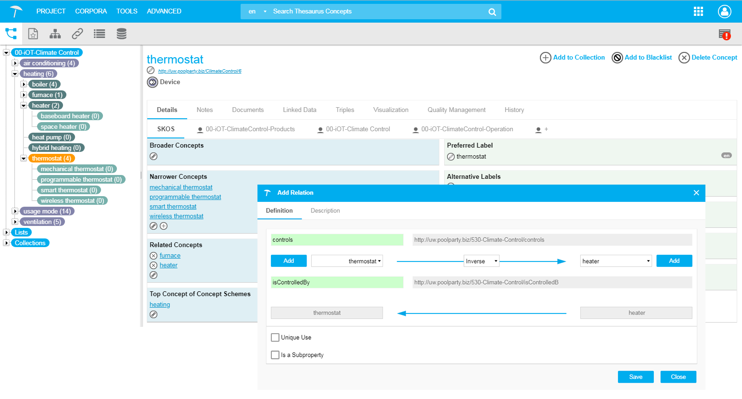This screenshot has height=399, width=742.
Task: Select the 00-iOT-ClimateControl-Products scheme tab
Action: pos(246,129)
